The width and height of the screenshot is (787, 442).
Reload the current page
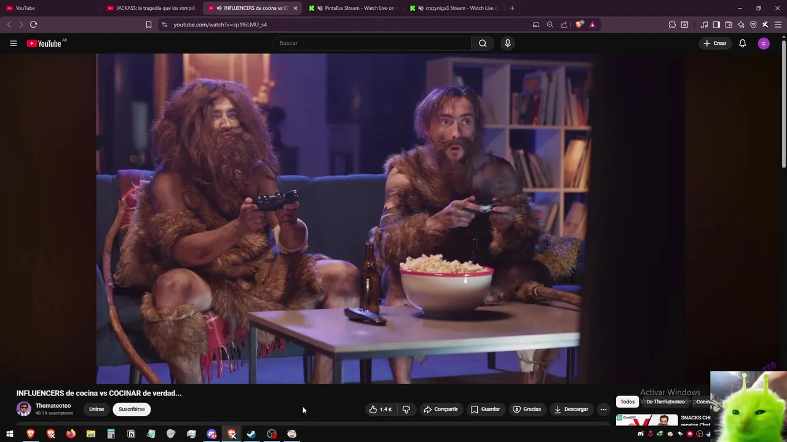[x=33, y=25]
